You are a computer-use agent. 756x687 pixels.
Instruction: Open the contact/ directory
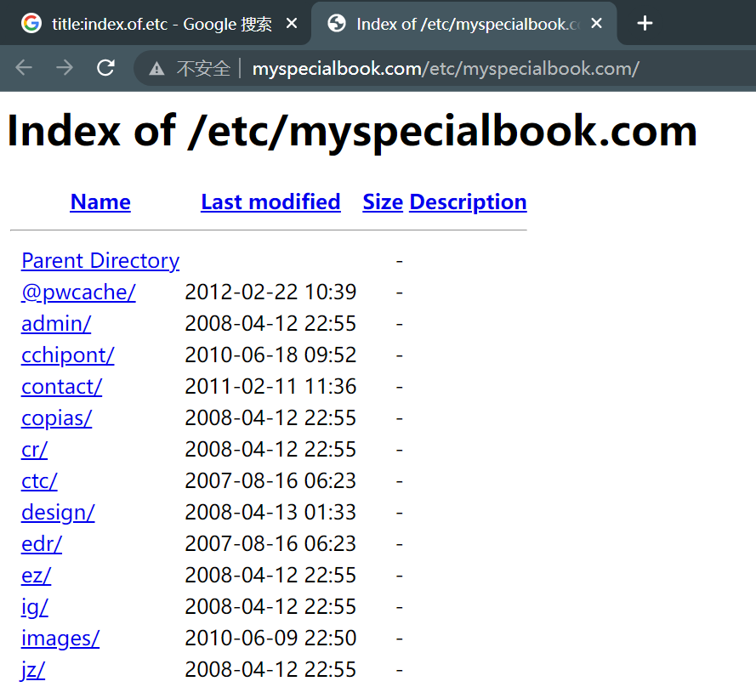click(x=61, y=387)
